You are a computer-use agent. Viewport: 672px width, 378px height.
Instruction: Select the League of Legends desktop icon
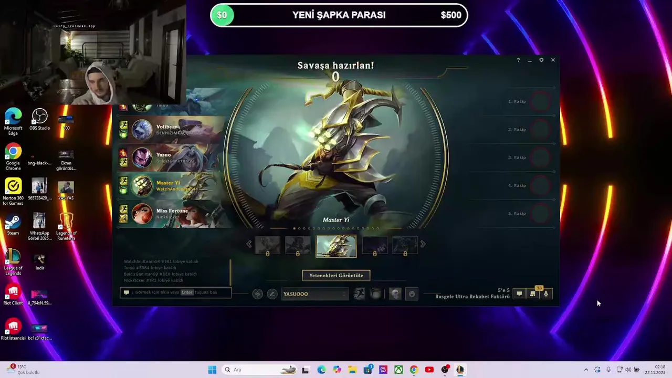13,261
